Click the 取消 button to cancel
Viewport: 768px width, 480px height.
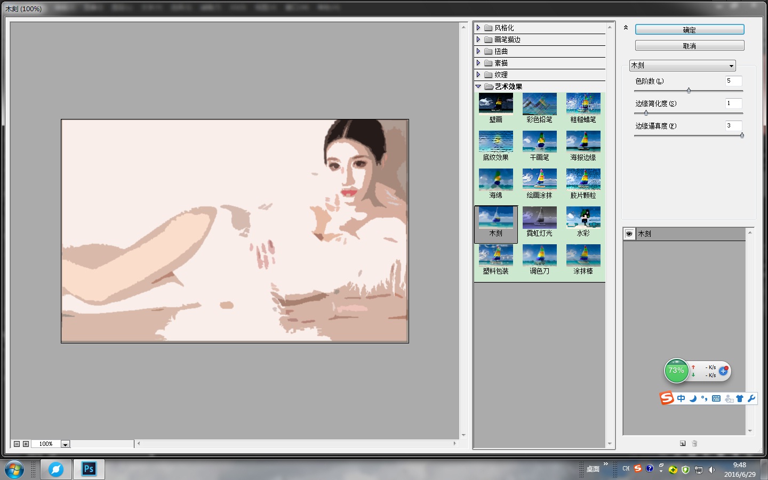pyautogui.click(x=690, y=46)
